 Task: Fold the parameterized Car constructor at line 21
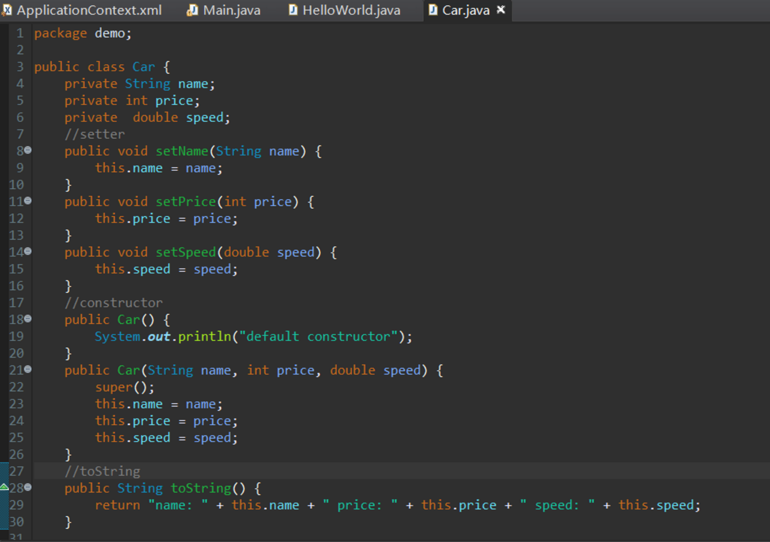[x=28, y=369]
